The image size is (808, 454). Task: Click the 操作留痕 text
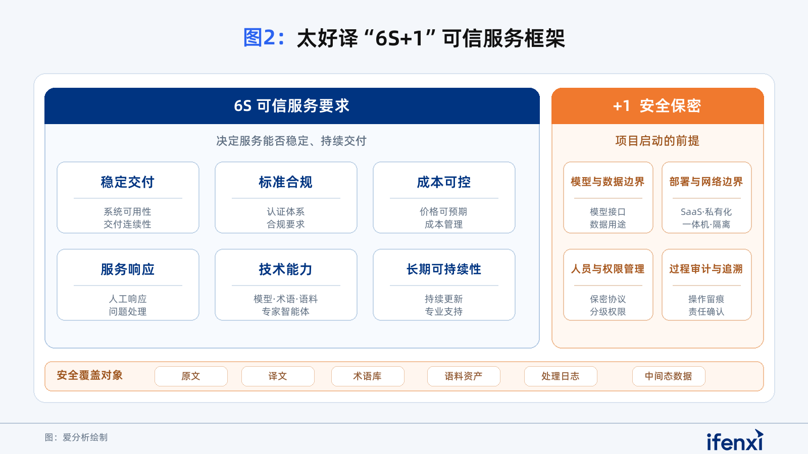[x=706, y=299]
